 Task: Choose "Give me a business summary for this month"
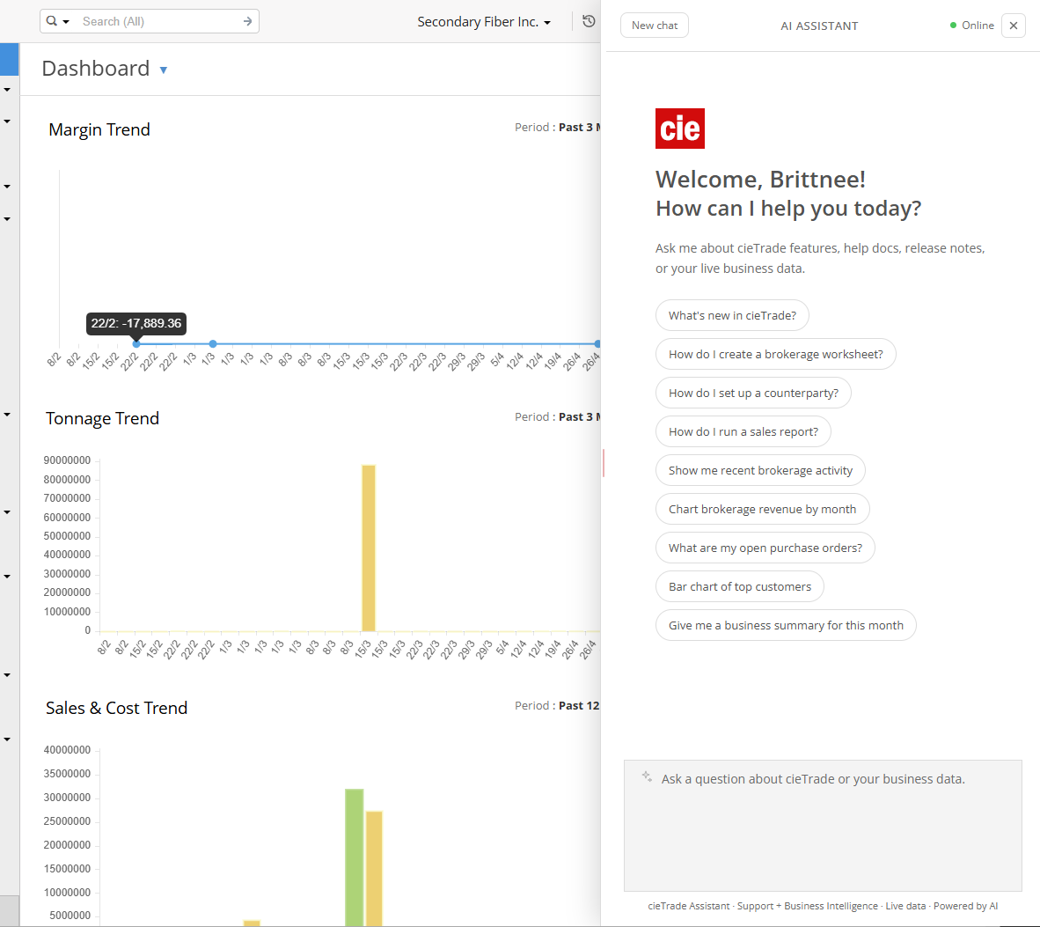click(x=786, y=625)
